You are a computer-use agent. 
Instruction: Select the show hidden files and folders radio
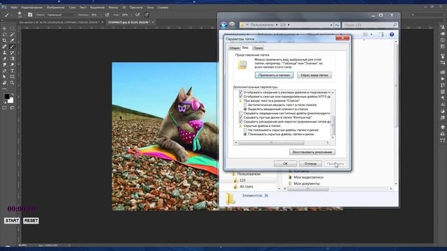(x=245, y=134)
